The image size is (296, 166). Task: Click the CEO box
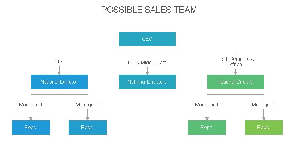click(147, 39)
